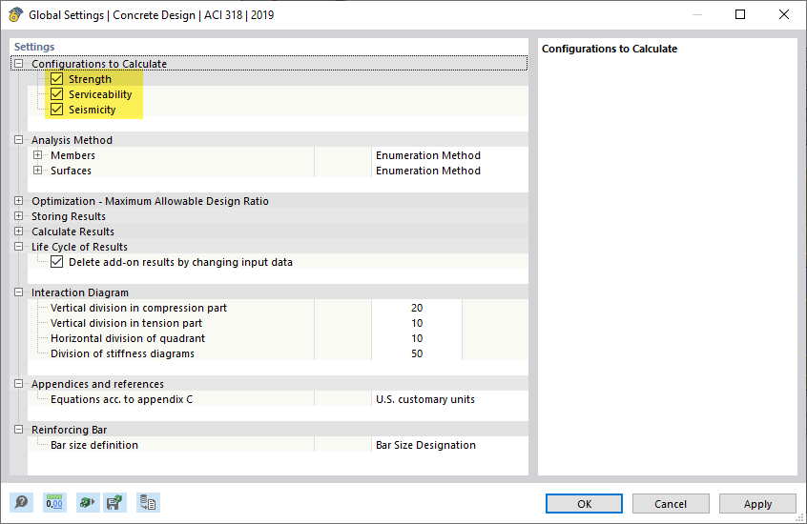
Task: Click the Division of stiffness diagrams value 50
Action: (x=417, y=353)
